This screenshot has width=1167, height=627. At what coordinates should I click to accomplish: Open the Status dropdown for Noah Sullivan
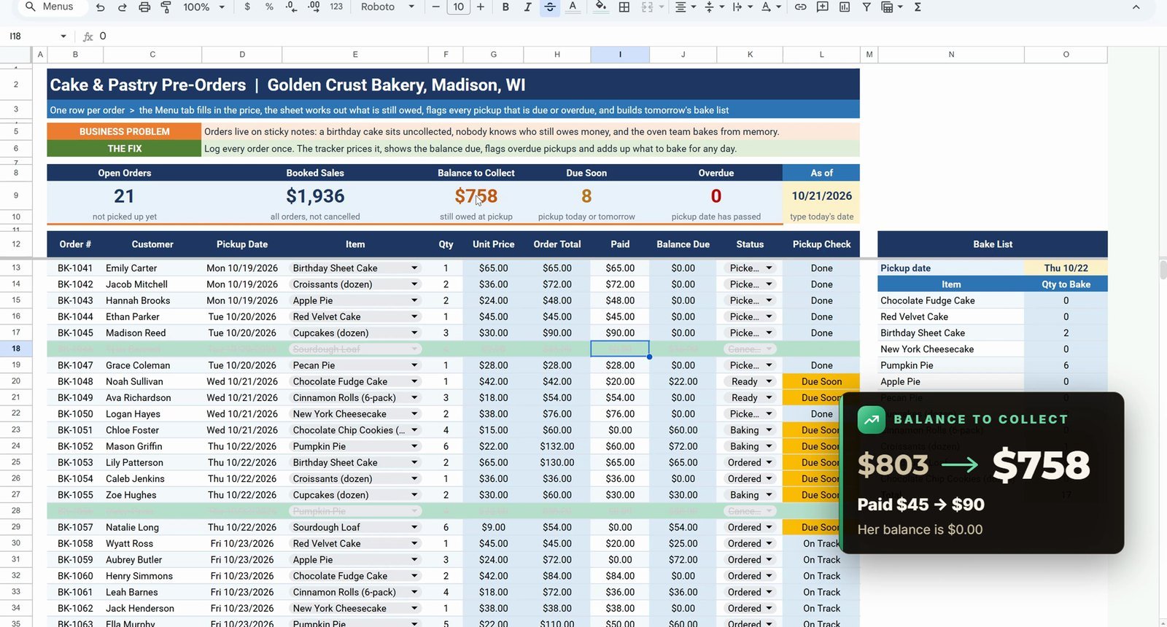(x=769, y=381)
